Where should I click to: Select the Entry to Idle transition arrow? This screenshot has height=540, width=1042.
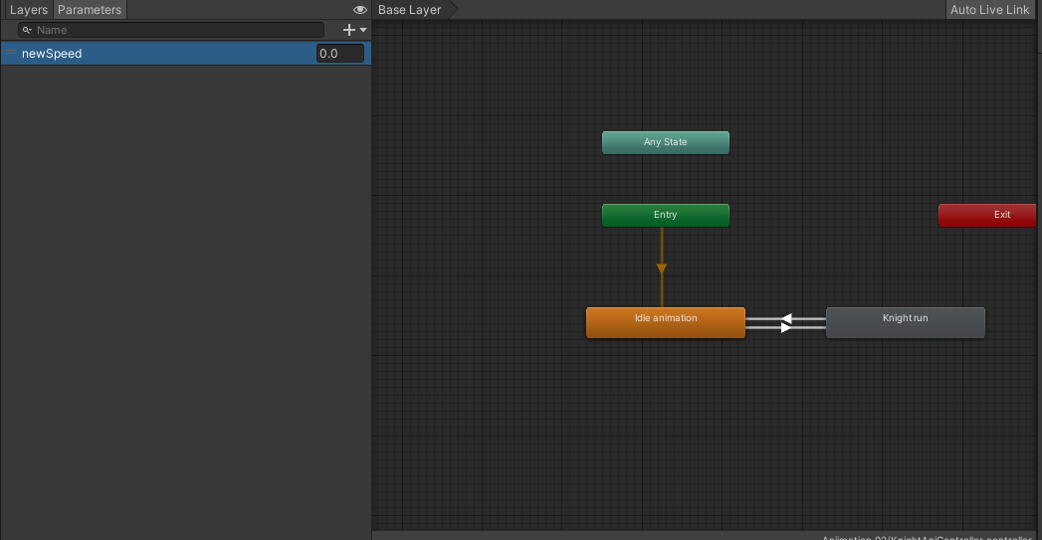[661, 269]
